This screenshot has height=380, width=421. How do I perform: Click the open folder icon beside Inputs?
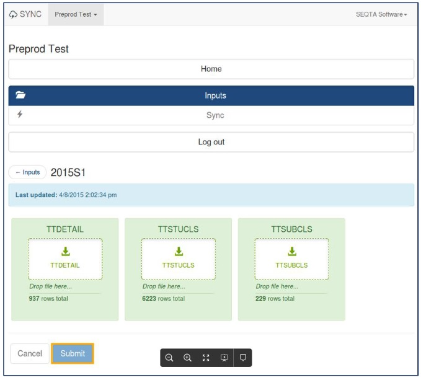pos(20,95)
